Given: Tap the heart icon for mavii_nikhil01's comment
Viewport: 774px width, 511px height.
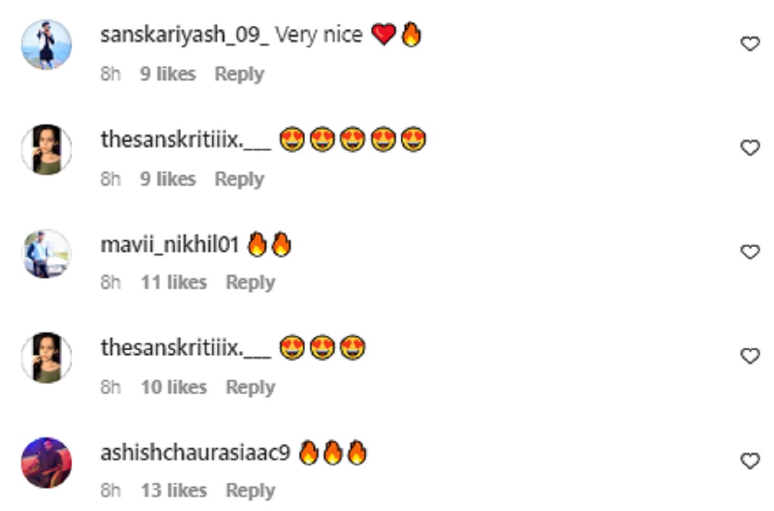Looking at the screenshot, I should click(x=749, y=252).
